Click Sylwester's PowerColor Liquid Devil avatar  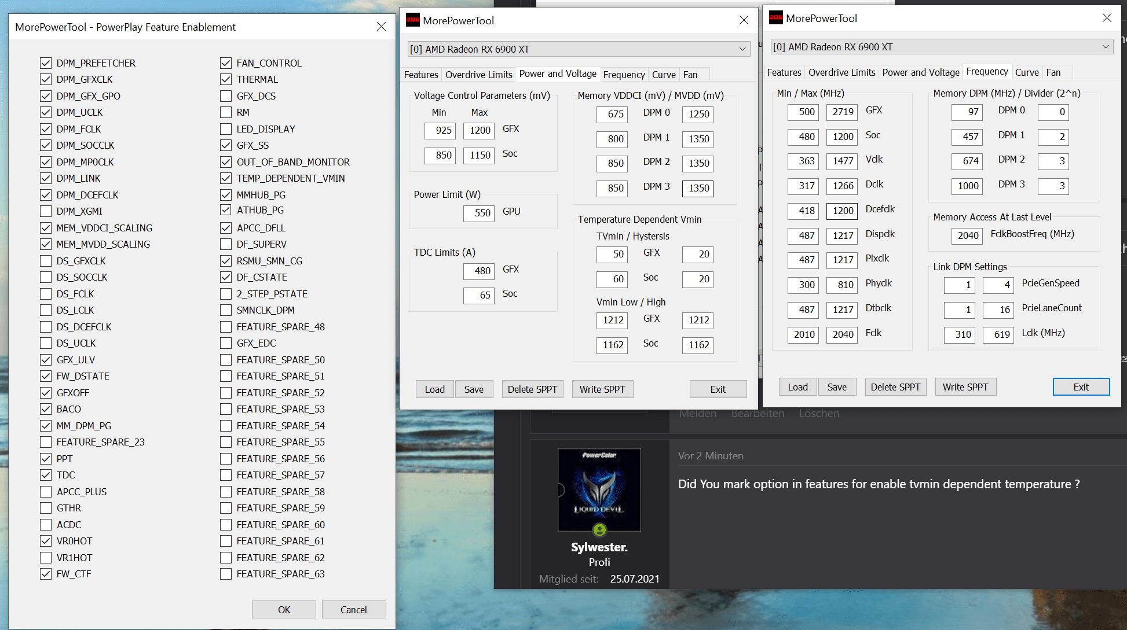(599, 489)
